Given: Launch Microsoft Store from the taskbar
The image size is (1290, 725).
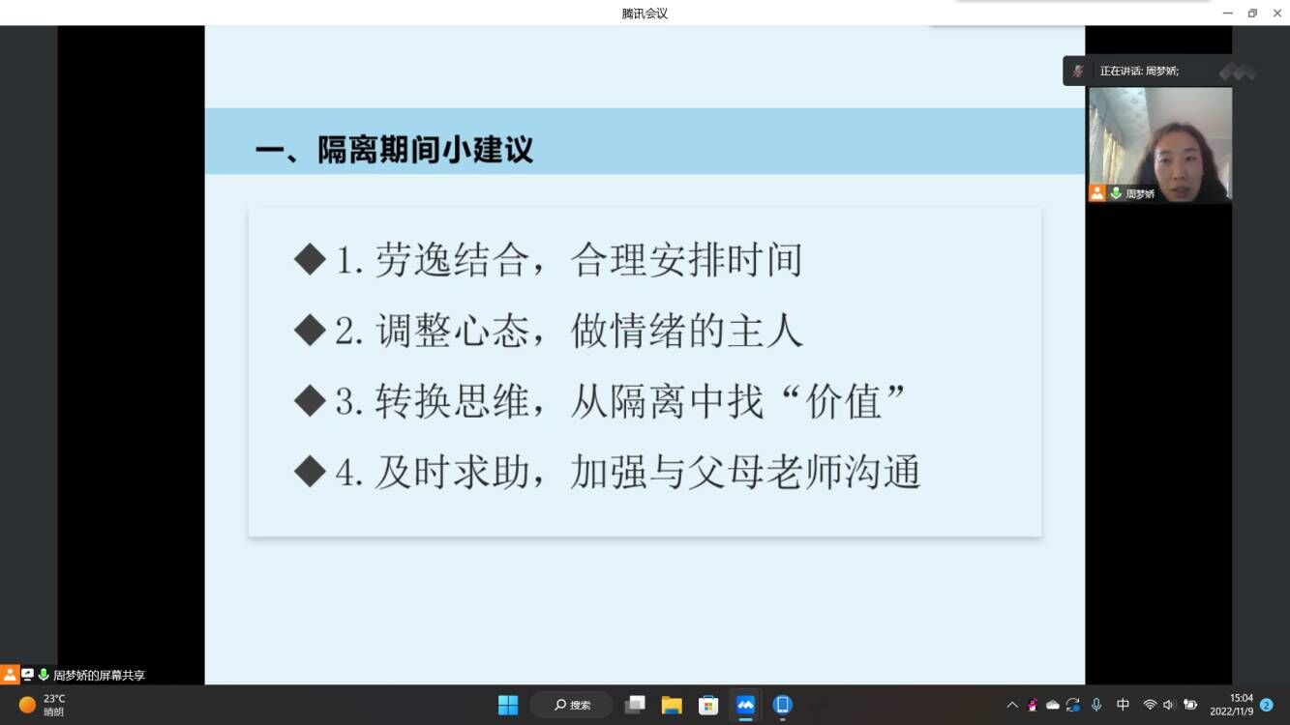Looking at the screenshot, I should click(708, 705).
